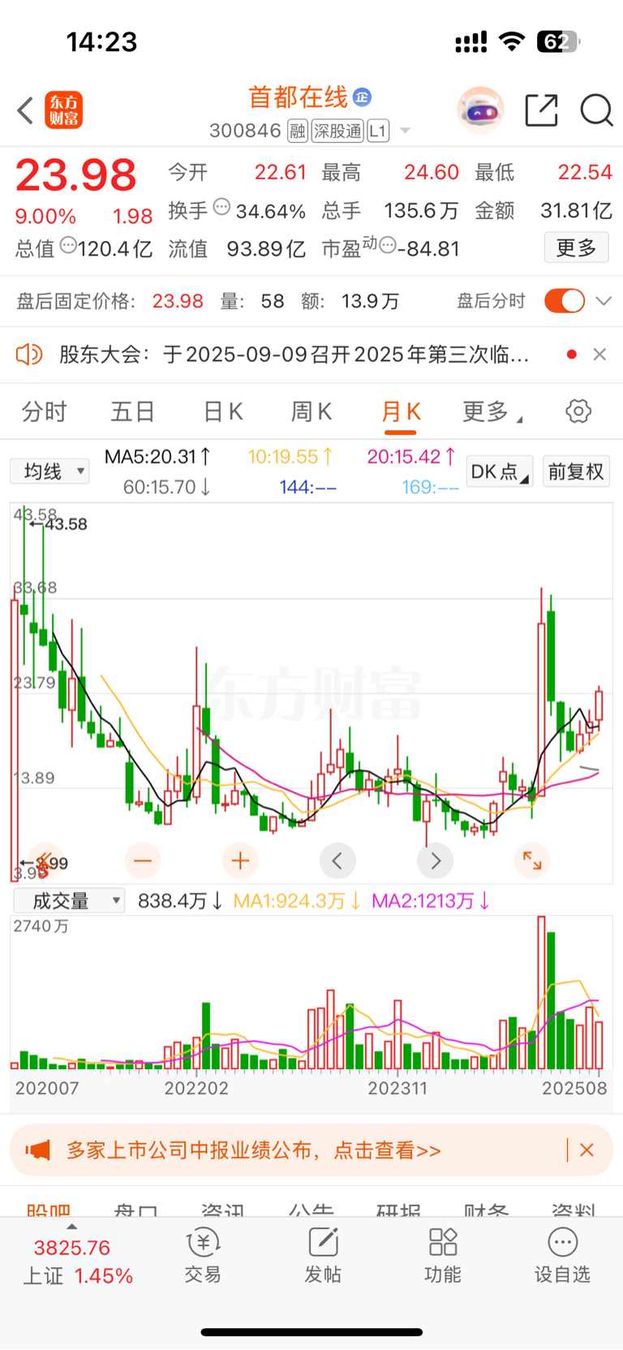The width and height of the screenshot is (623, 1350).
Task: Tap the MA1:924.3万 volume value
Action: coord(297,901)
